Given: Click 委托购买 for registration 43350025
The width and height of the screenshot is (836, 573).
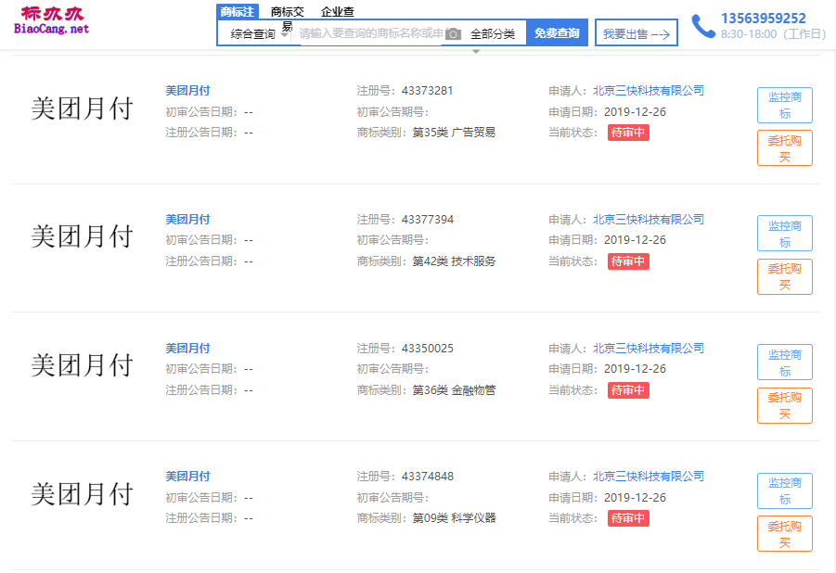Looking at the screenshot, I should [x=785, y=405].
